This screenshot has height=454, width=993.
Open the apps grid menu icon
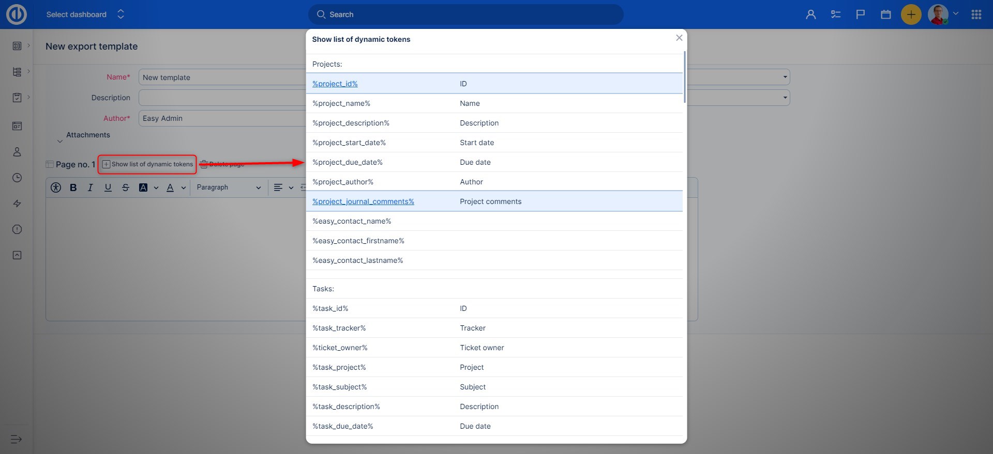click(x=976, y=14)
